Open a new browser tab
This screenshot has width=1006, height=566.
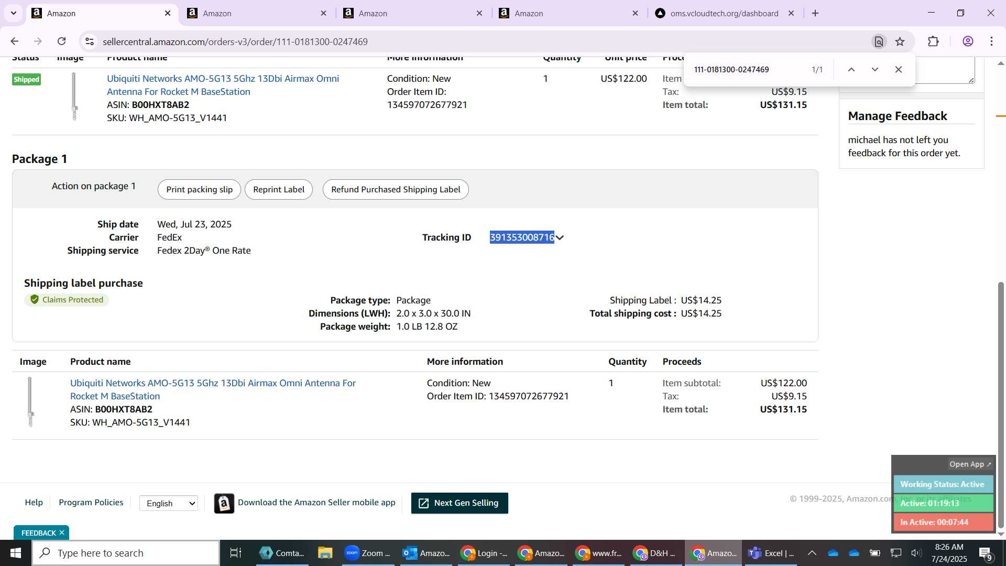point(815,13)
